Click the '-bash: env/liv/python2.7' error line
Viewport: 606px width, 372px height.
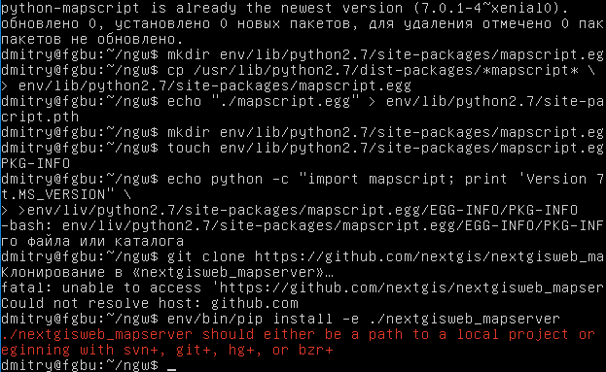[x=303, y=225]
